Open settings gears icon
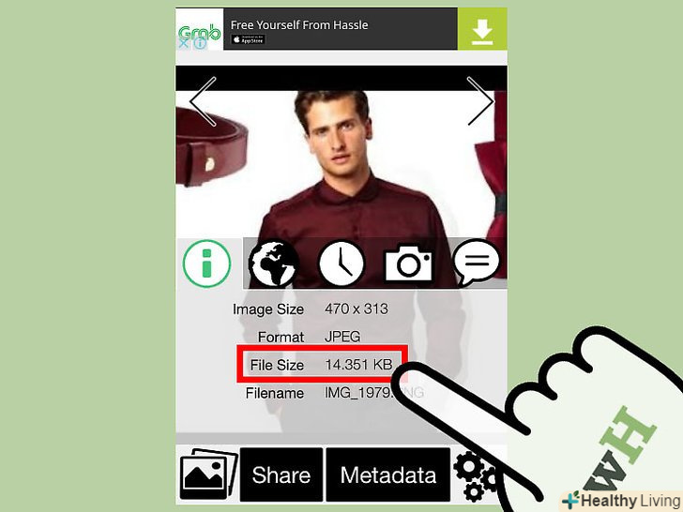 coord(475,475)
